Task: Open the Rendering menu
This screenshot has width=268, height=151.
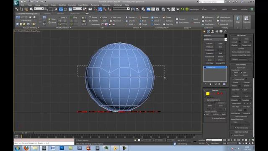Action: [x=95, y=5]
